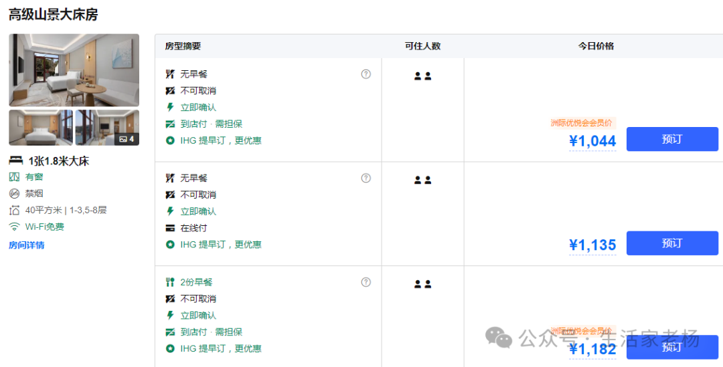Click help icon in ¥1,135 rate row

pos(366,178)
